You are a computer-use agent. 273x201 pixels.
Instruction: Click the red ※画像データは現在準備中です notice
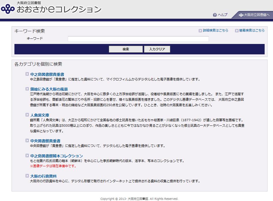53,166
